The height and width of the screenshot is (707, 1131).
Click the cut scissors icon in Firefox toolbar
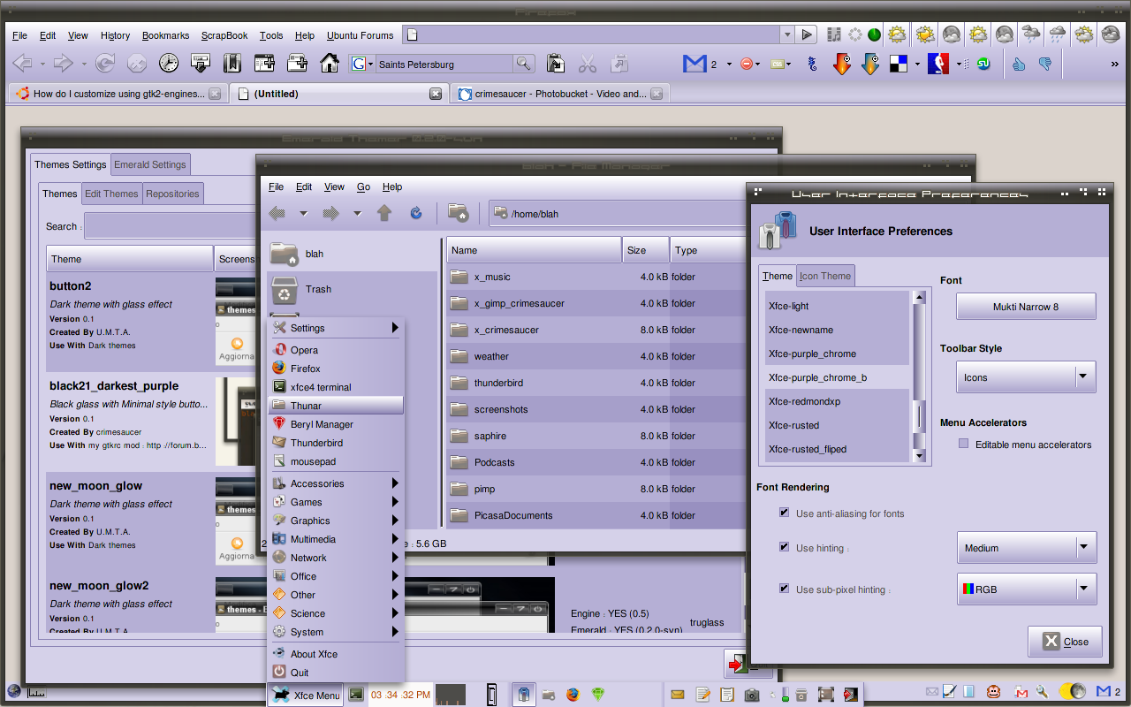pos(587,64)
